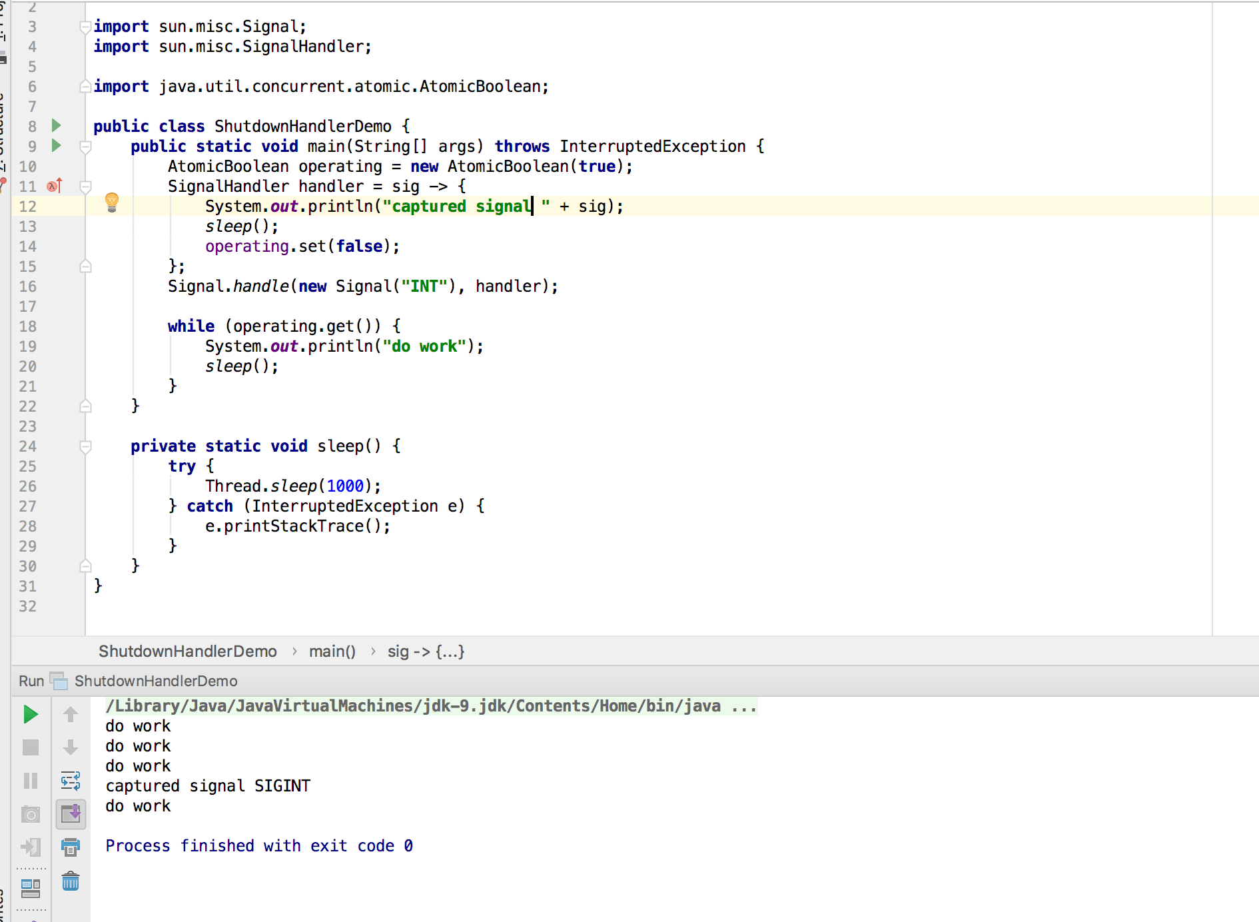
Task: Open the lightbulb intention actions on line 12
Action: point(112,202)
